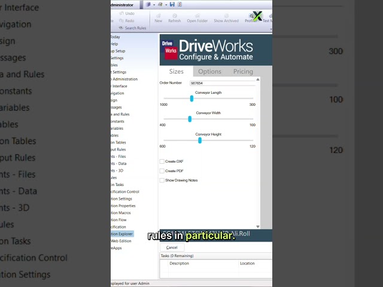
Task: Open the Administration sidebar item
Action: coord(124,79)
